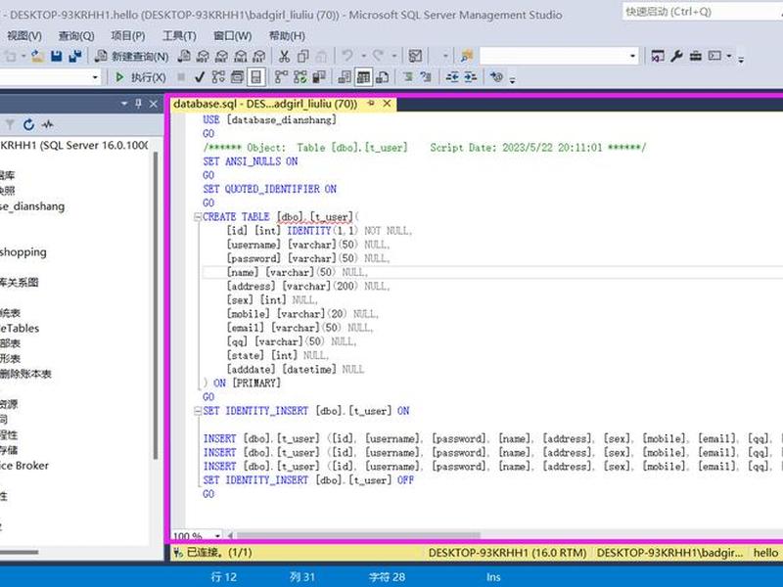Select the database.sql editor tab

click(265, 104)
